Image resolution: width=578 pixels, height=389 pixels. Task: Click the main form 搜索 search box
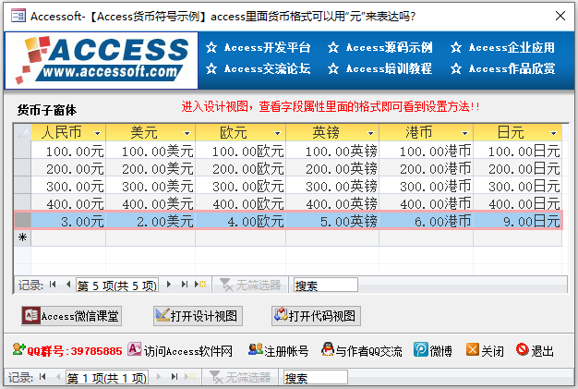pyautogui.click(x=315, y=377)
